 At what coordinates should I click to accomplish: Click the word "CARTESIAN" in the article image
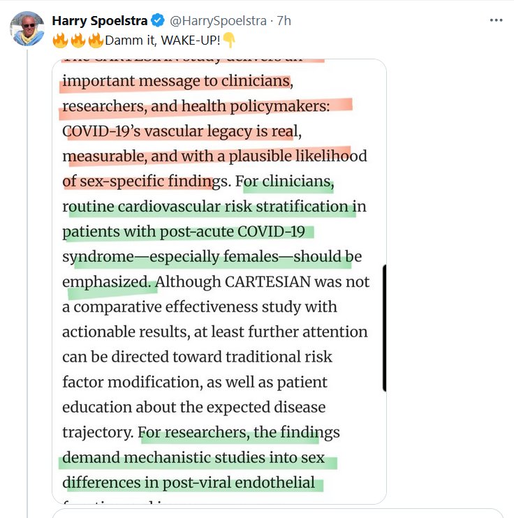point(264,281)
